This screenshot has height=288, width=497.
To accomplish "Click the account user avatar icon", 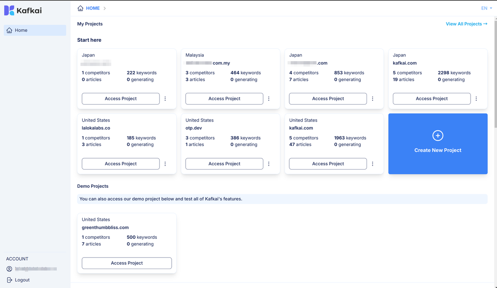I will point(9,269).
